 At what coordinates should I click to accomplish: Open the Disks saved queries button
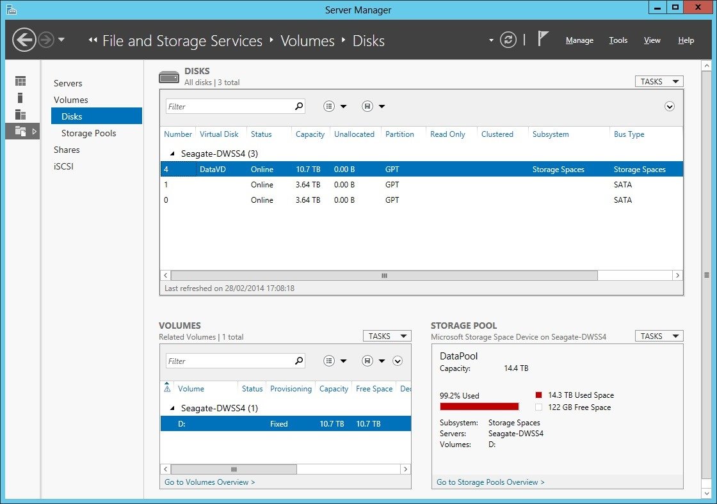point(373,106)
